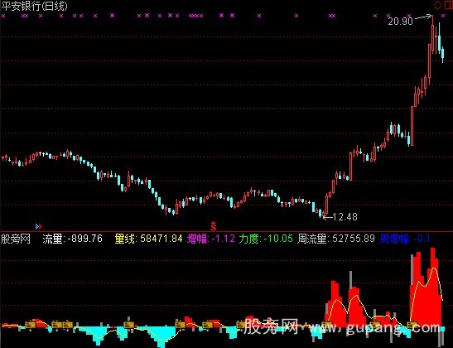This screenshot has height=348, width=453.
Task: Click the green 力度 value -10.05
Action: (278, 239)
